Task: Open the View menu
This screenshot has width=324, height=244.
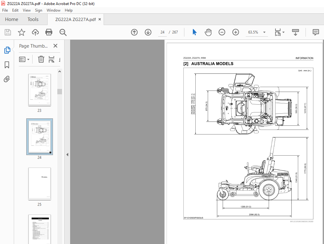Action: [x=27, y=10]
